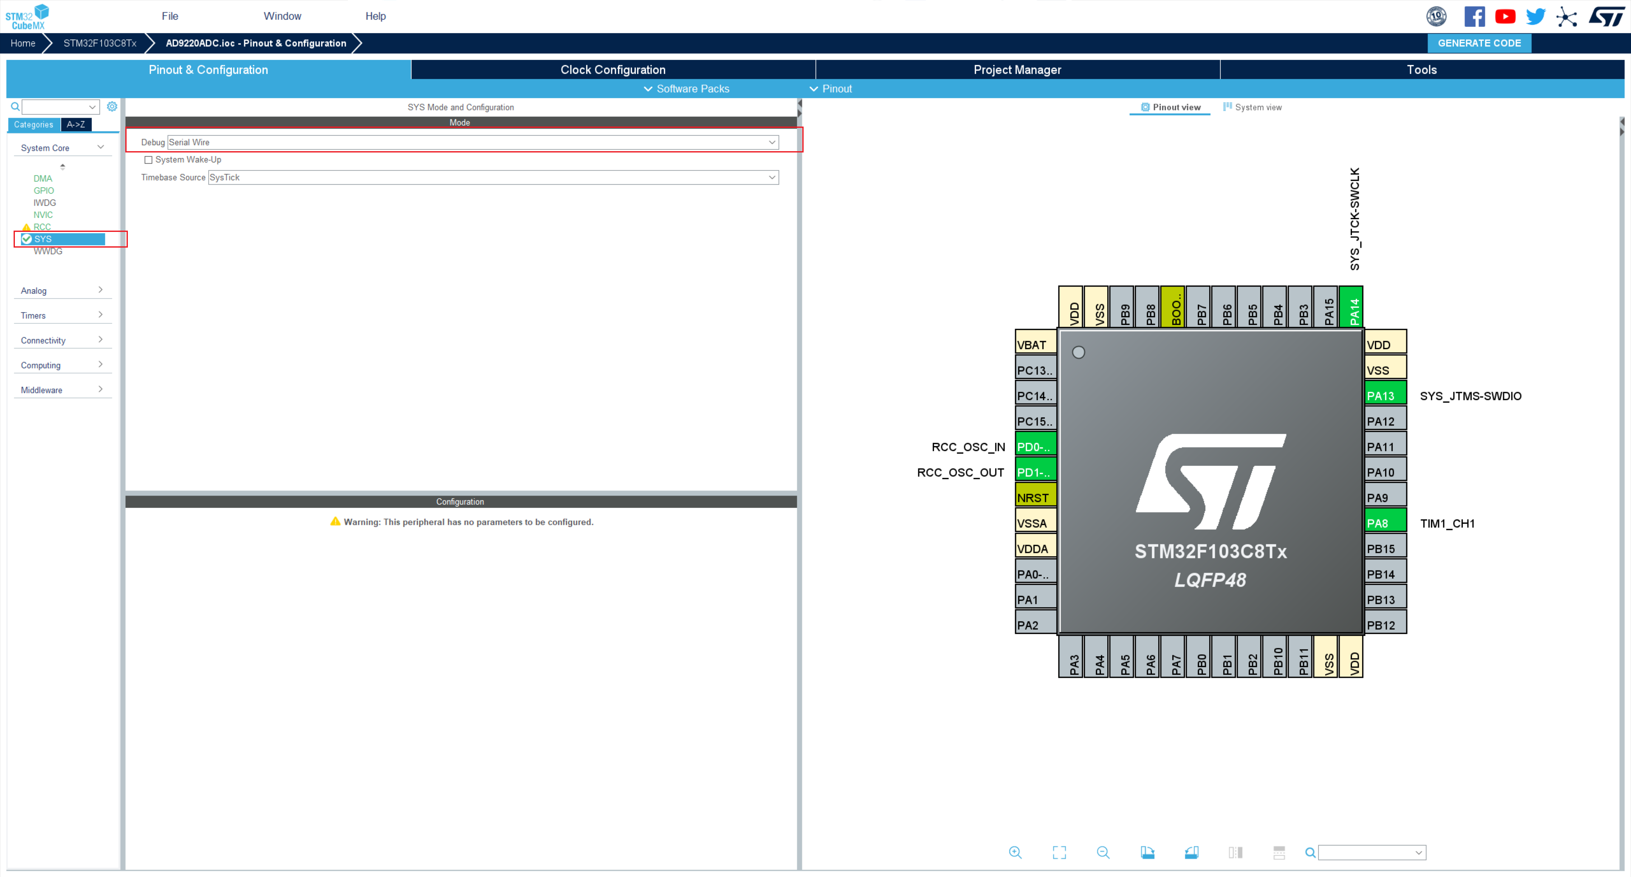Open the File menu
The height and width of the screenshot is (877, 1631).
pyautogui.click(x=170, y=16)
